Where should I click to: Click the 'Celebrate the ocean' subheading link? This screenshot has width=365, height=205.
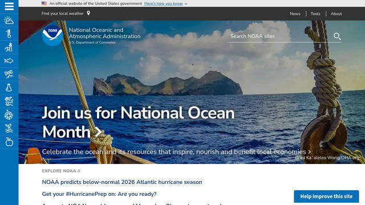coord(176,152)
